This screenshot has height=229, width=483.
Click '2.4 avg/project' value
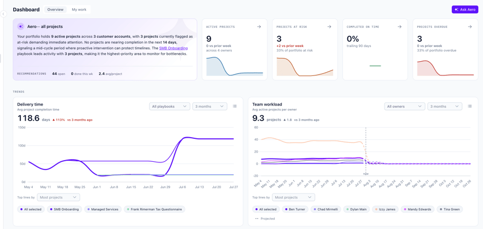[x=110, y=74]
